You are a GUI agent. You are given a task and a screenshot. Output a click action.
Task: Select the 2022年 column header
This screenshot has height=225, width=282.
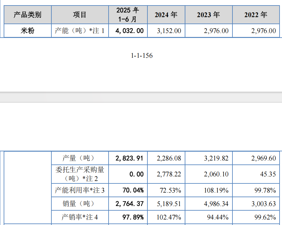pyautogui.click(x=256, y=14)
